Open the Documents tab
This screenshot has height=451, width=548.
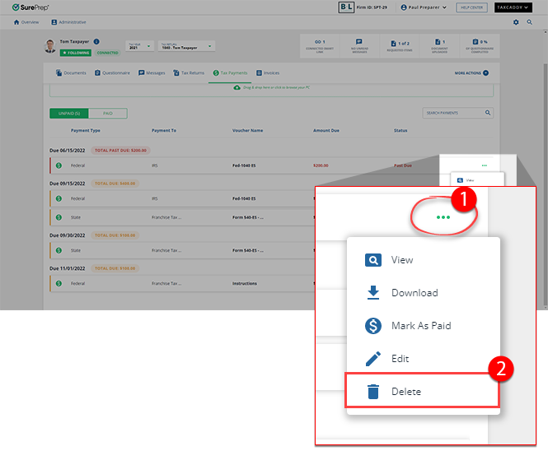[71, 73]
